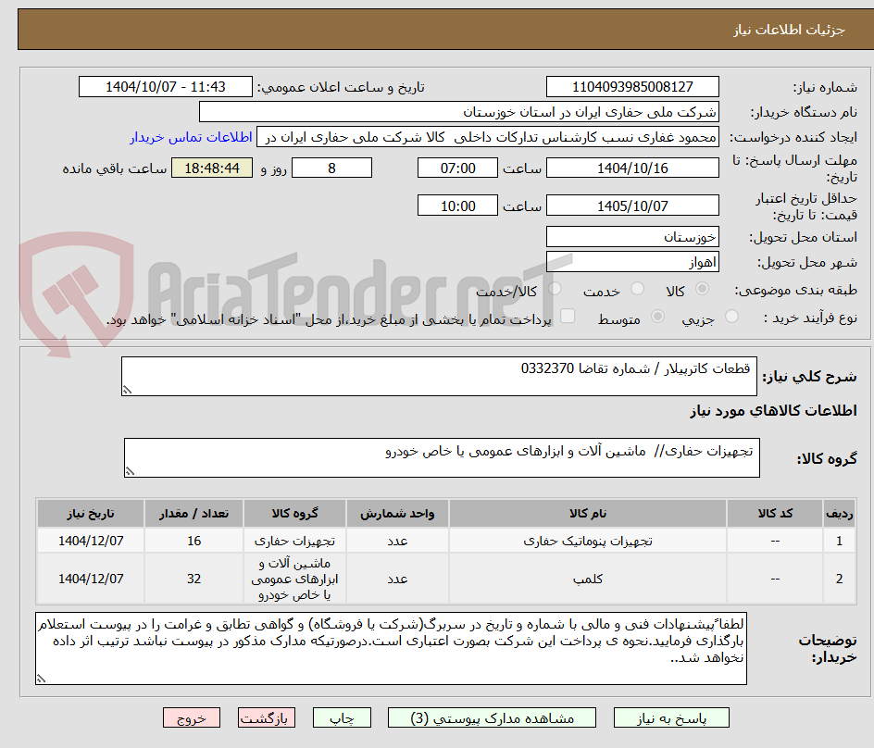Click the remaining days field showing 8

coord(331,168)
